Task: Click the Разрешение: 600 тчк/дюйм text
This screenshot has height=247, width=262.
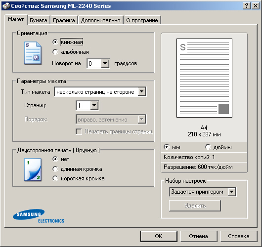Action: (198, 167)
